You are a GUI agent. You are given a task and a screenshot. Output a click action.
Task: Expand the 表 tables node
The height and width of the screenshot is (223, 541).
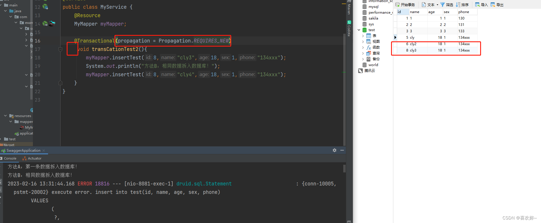[x=363, y=36]
